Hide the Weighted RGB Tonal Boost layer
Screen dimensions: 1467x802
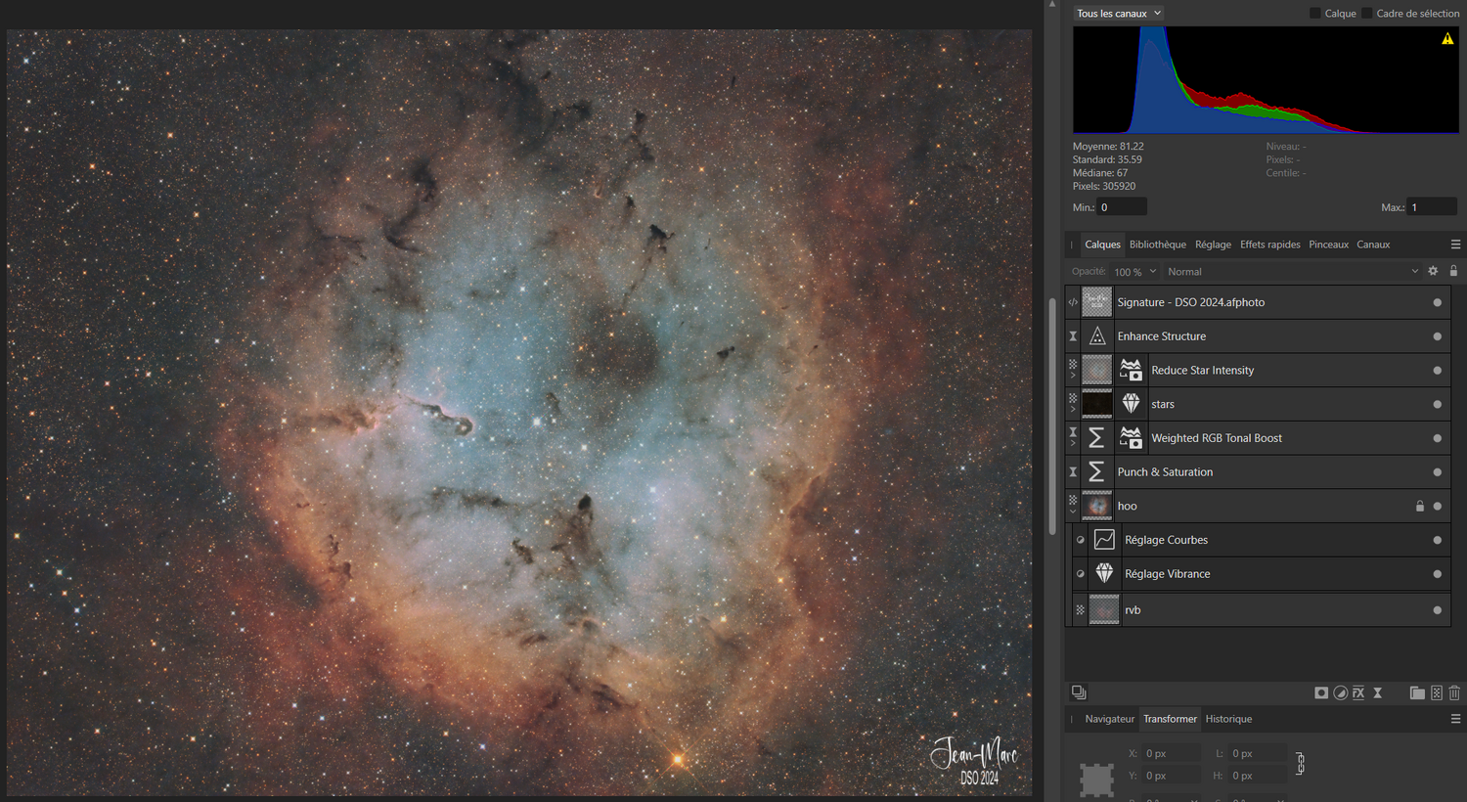(1437, 438)
